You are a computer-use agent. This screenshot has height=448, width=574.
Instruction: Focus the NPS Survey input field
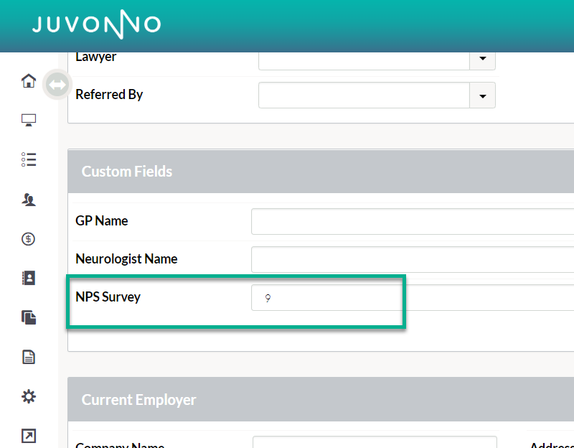pos(413,298)
